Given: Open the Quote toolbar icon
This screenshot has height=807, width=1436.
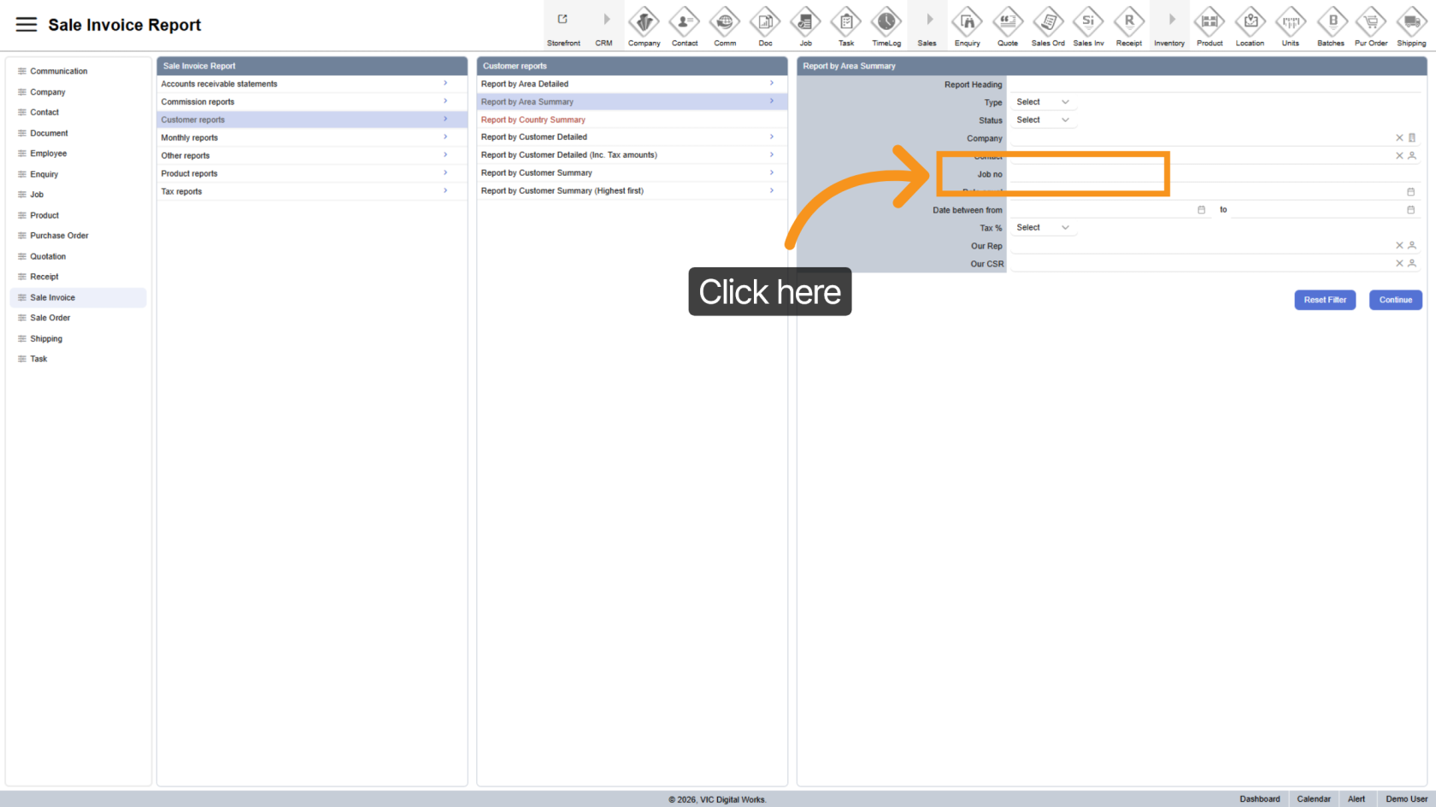Looking at the screenshot, I should coord(1008,22).
